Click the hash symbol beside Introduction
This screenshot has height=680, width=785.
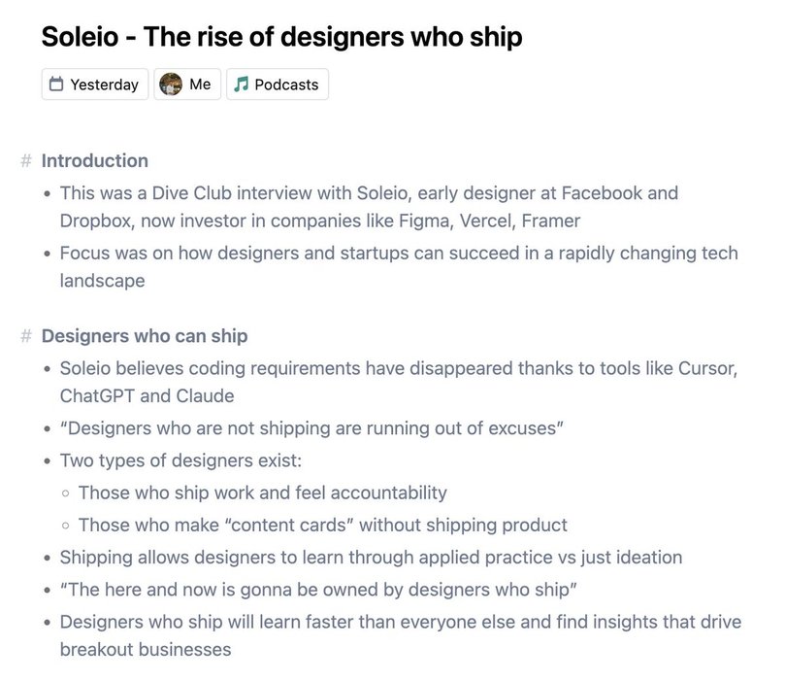click(26, 161)
